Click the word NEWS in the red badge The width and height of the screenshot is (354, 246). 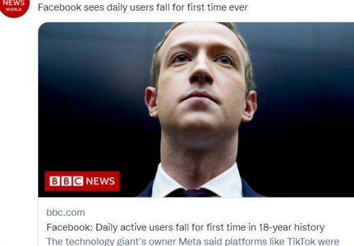(x=100, y=181)
